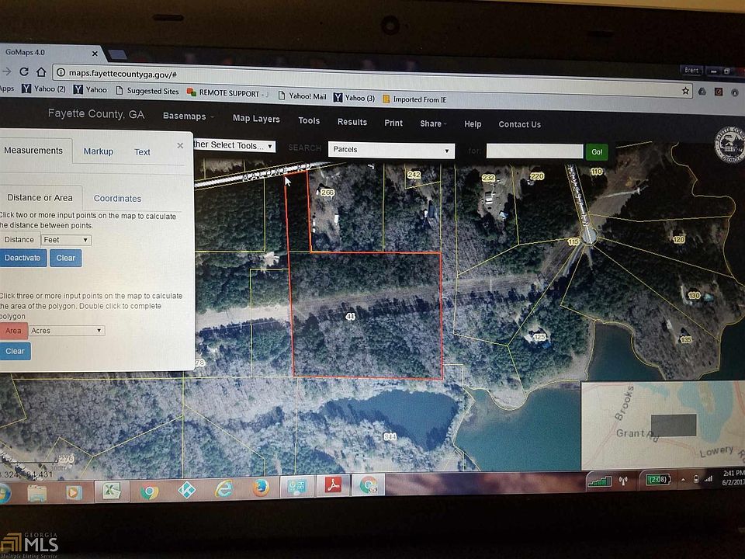This screenshot has height=559, width=745.
Task: Bookmark this page with the star icon
Action: (685, 91)
